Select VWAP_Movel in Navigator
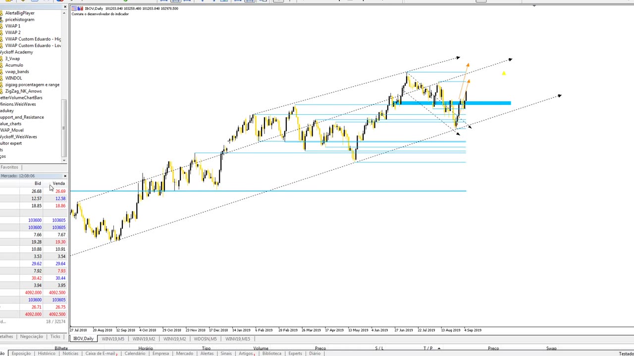The width and height of the screenshot is (634, 356). 12,130
